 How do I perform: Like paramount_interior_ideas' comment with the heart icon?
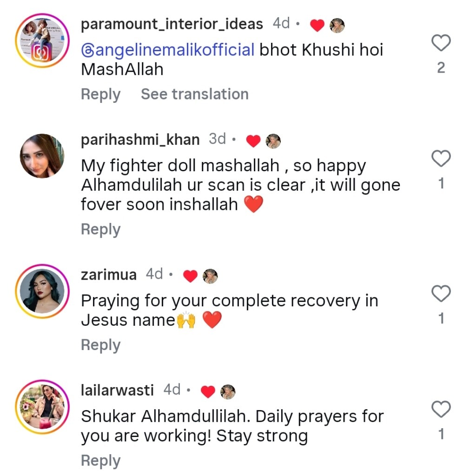(441, 42)
